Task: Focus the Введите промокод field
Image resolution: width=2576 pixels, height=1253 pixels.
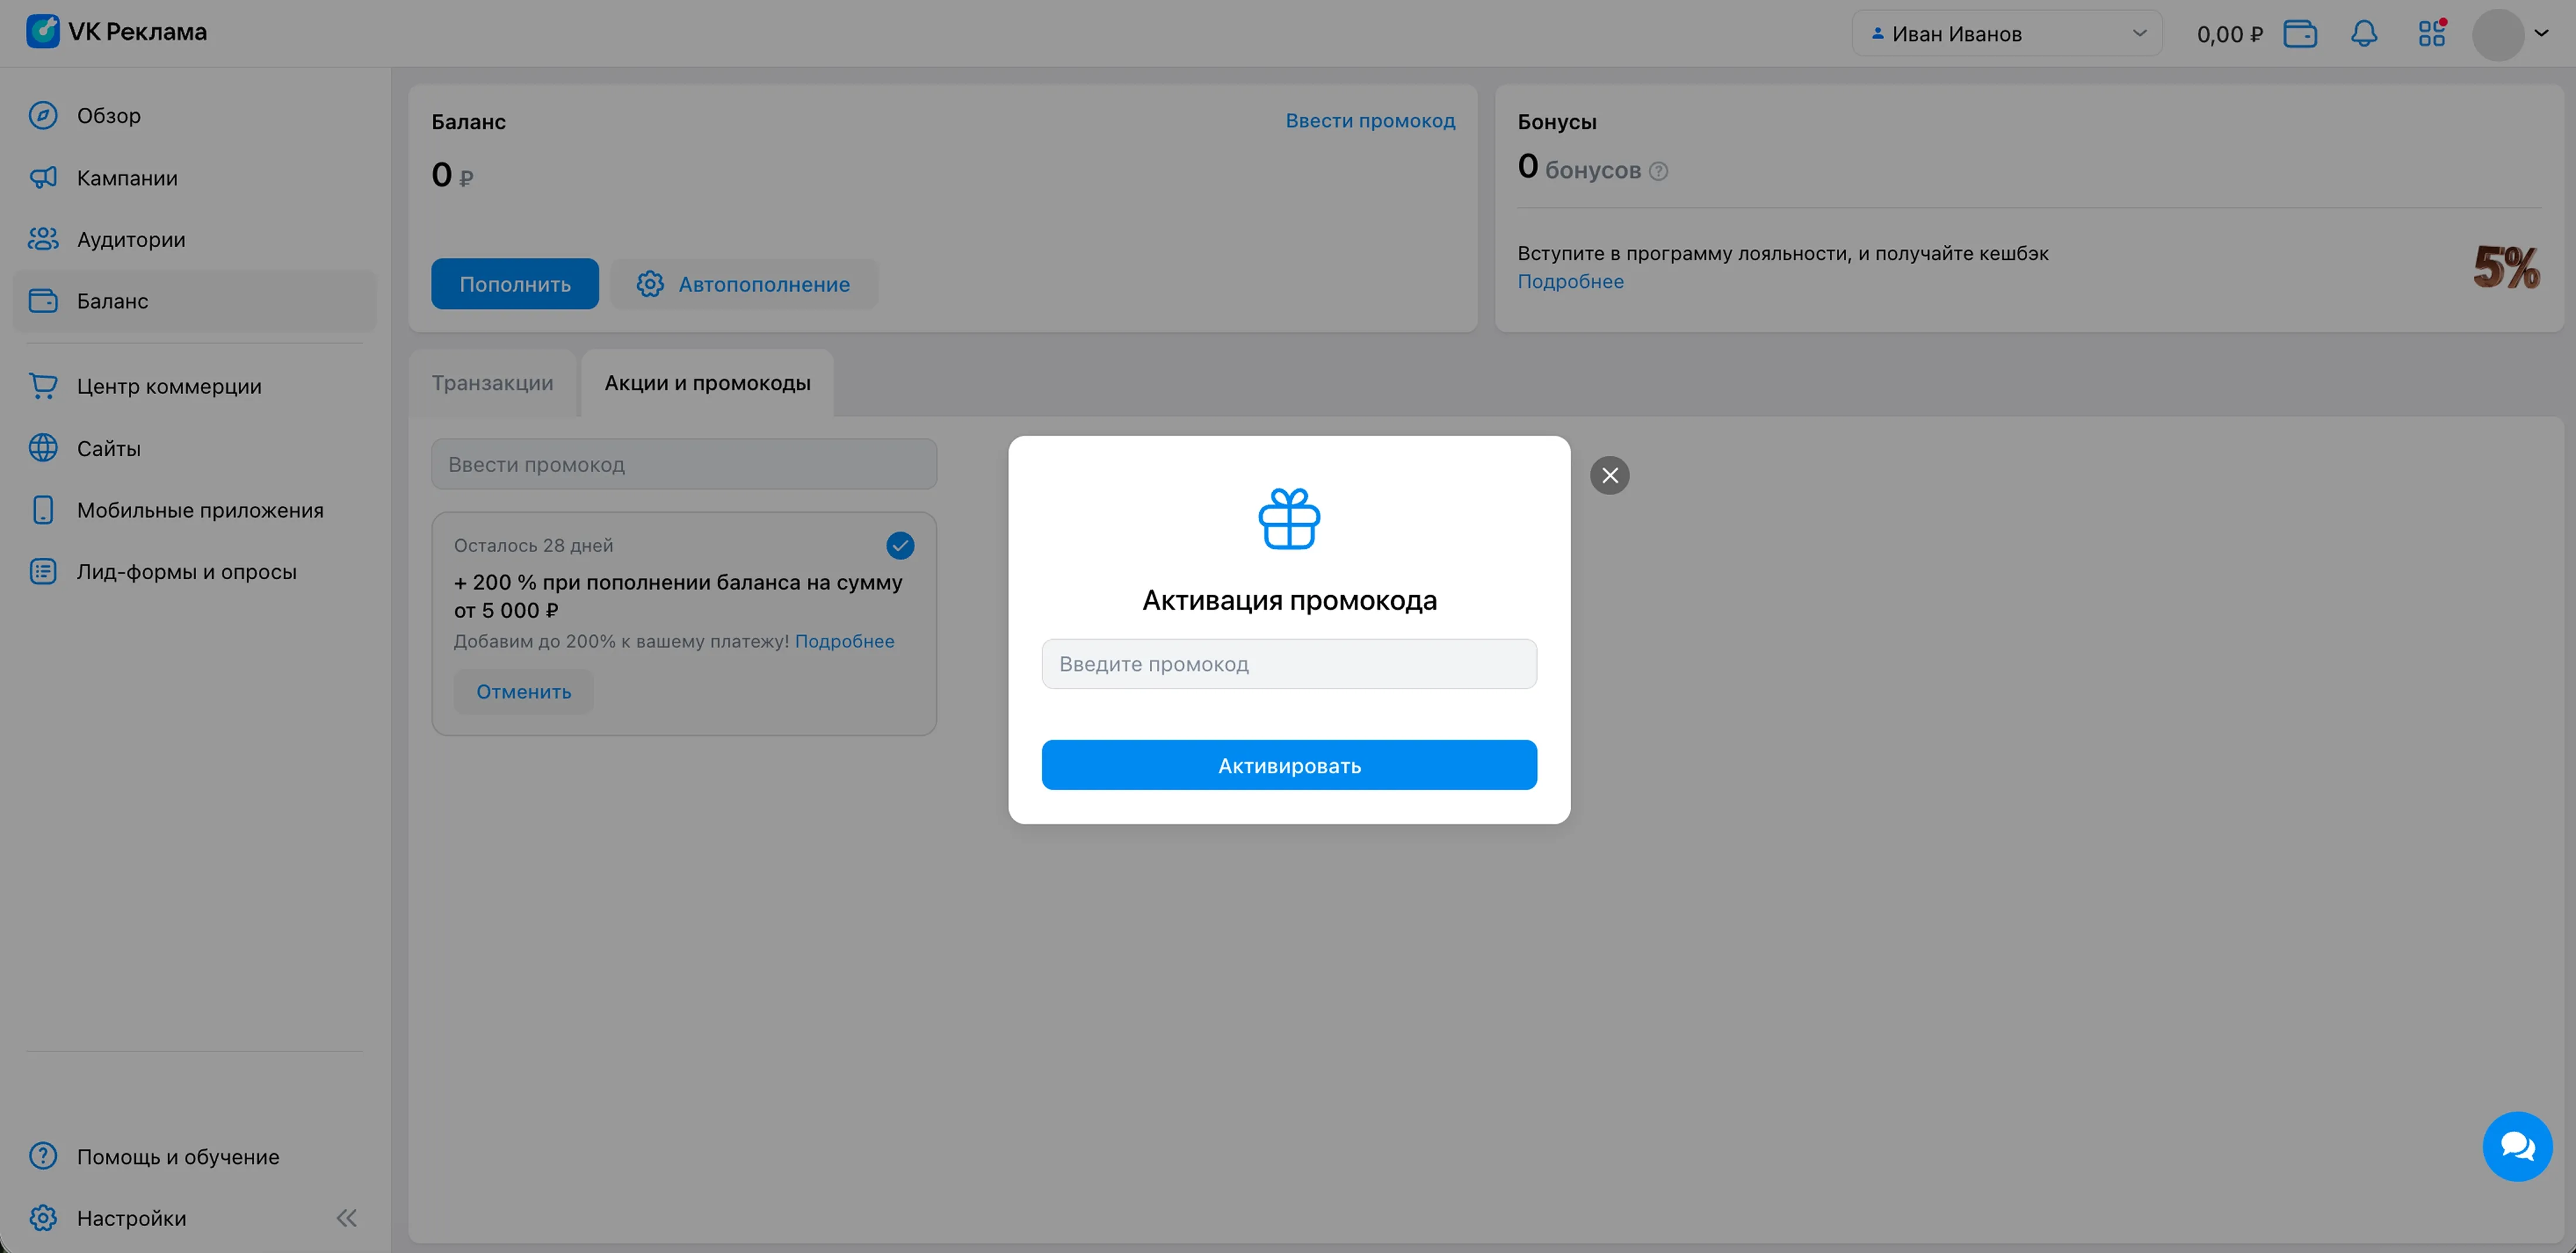Action: tap(1289, 664)
